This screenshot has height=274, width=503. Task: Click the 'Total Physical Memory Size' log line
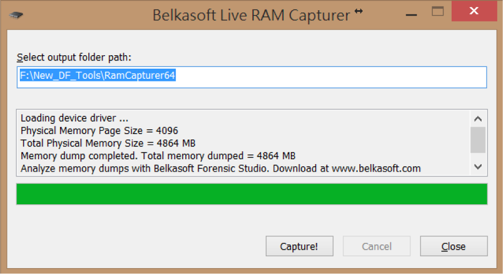[108, 143]
